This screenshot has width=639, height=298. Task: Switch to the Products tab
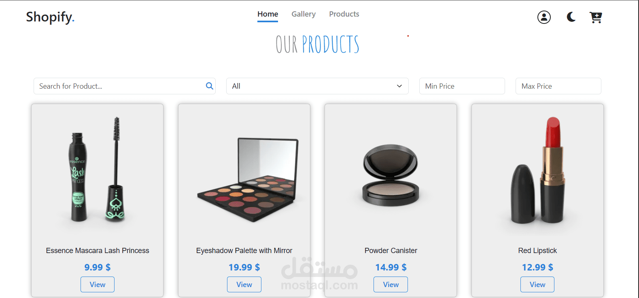(x=344, y=14)
